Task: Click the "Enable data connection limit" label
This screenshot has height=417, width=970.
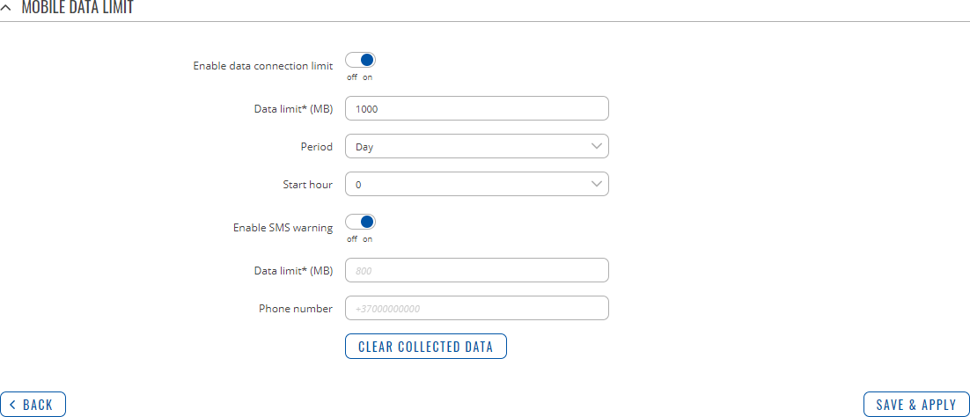Action: point(262,66)
